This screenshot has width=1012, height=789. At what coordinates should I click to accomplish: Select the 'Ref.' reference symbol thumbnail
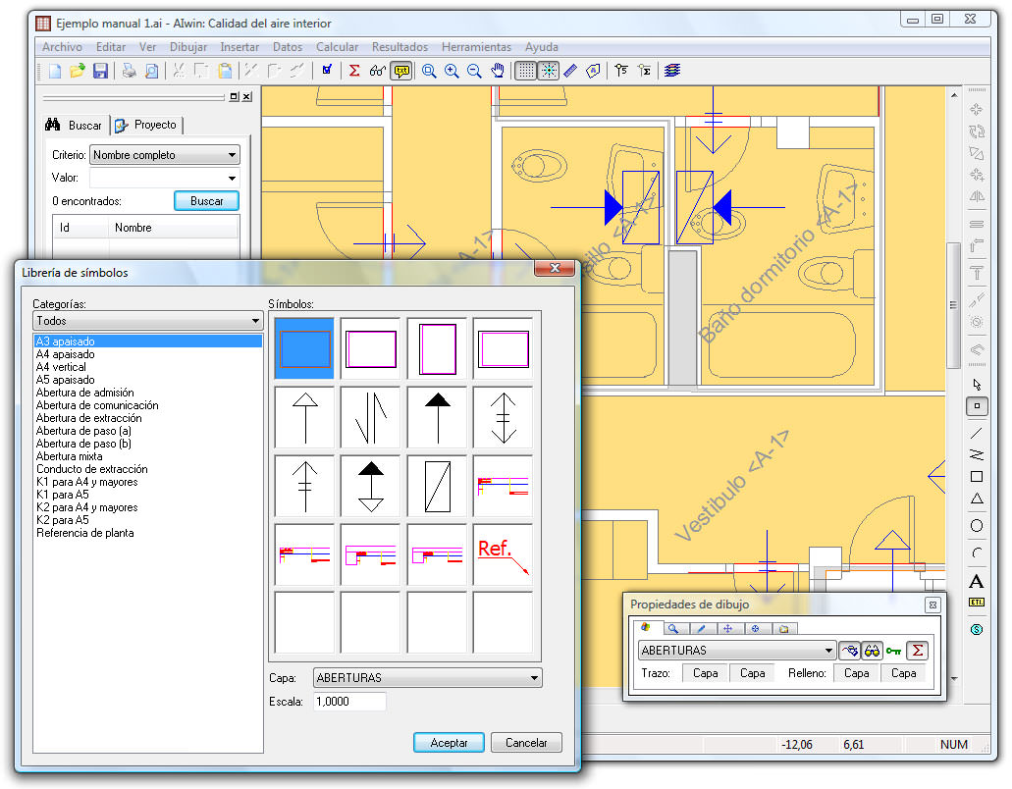[x=503, y=554]
